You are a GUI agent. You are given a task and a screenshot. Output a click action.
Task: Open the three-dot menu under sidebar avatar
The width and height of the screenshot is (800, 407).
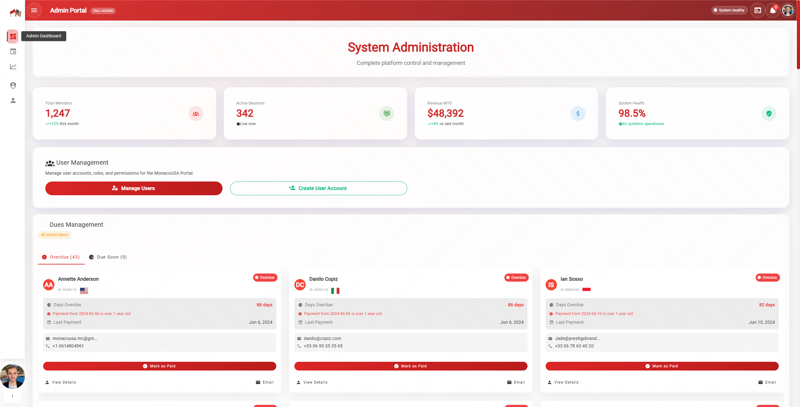(12, 396)
